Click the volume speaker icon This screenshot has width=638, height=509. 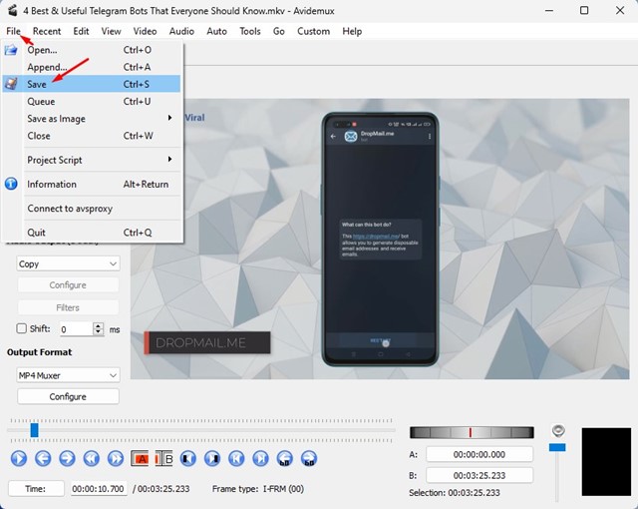(x=558, y=430)
